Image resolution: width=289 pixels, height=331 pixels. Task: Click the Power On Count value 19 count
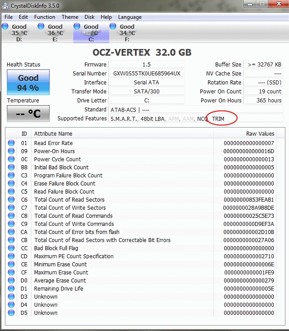pyautogui.click(x=263, y=92)
